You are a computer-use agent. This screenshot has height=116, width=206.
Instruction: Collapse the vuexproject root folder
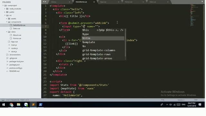[x=3, y=5]
